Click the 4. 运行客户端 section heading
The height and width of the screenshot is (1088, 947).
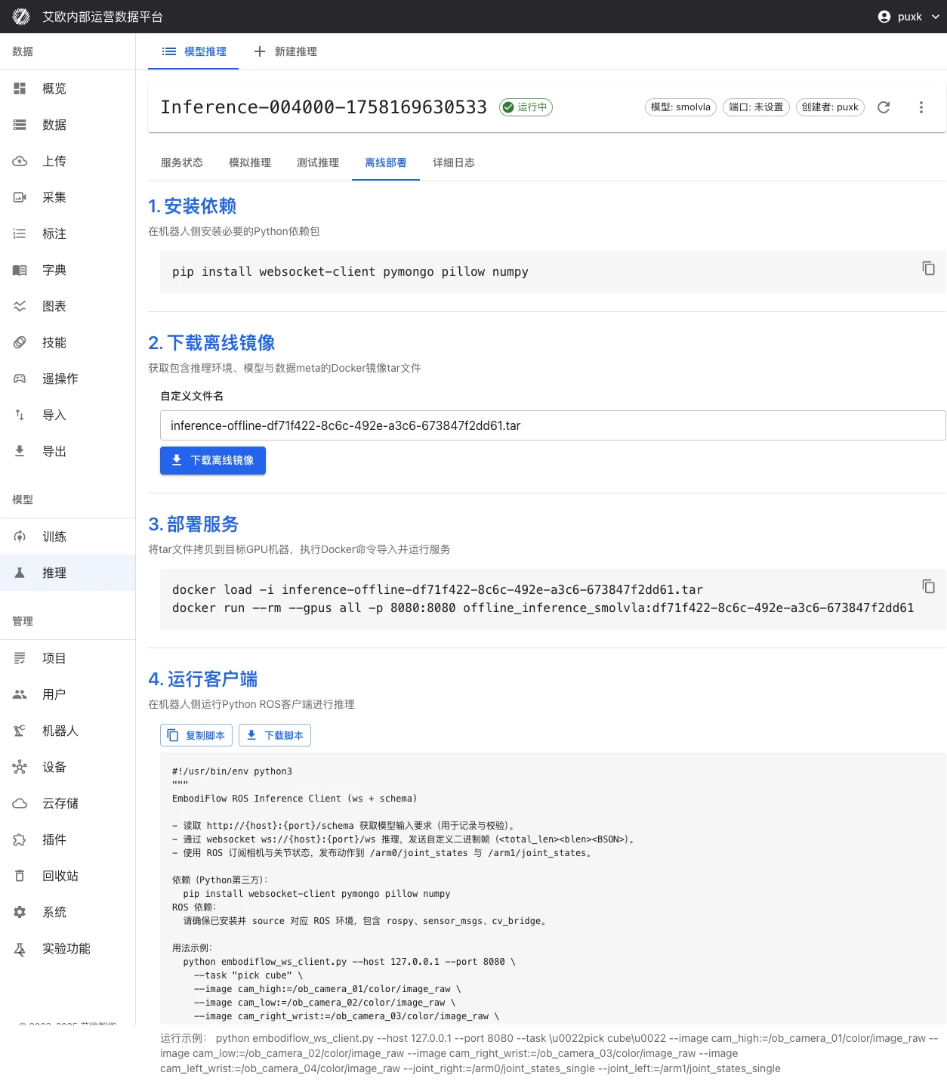[203, 679]
